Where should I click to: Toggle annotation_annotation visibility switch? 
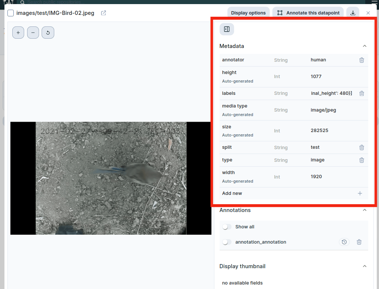(x=227, y=242)
